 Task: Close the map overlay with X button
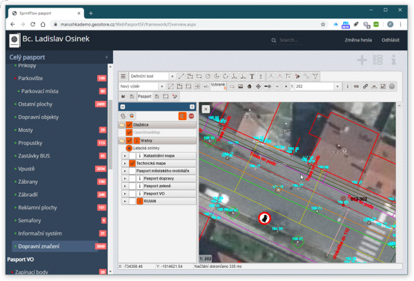(x=206, y=109)
